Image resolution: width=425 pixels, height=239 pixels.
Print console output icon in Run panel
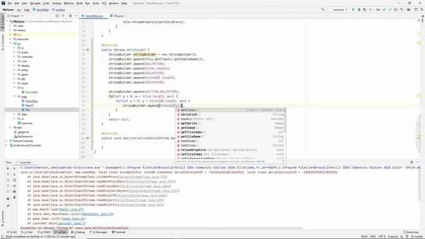[15, 192]
